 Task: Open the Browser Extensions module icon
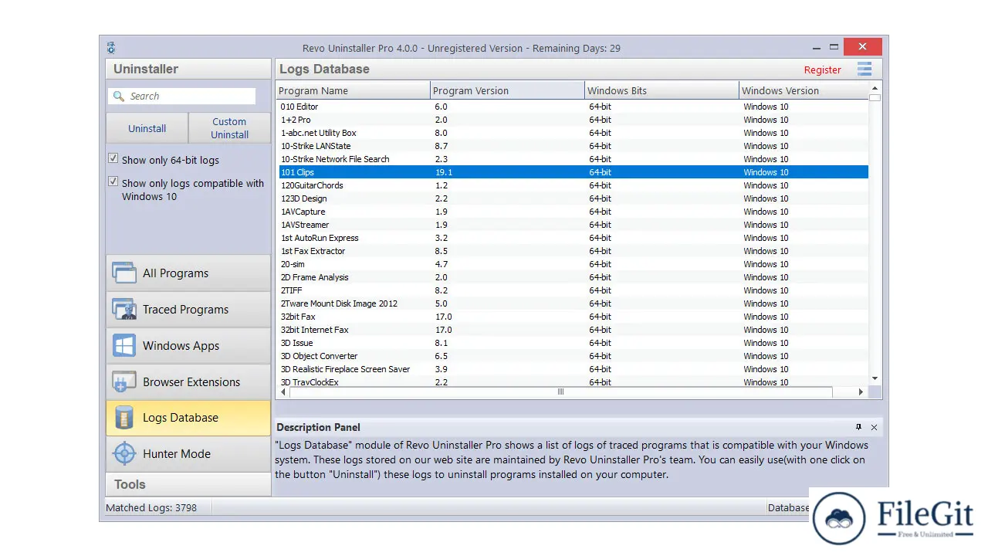pyautogui.click(x=123, y=381)
